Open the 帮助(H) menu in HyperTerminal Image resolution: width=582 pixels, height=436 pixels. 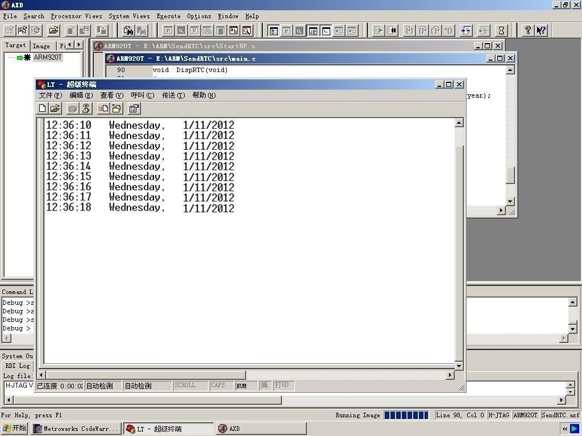coord(204,95)
